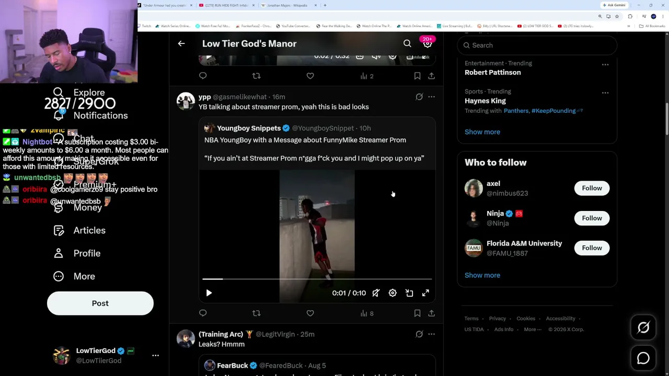Image resolution: width=669 pixels, height=376 pixels.
Task: Bookmark this page with star icon
Action: [618, 16]
